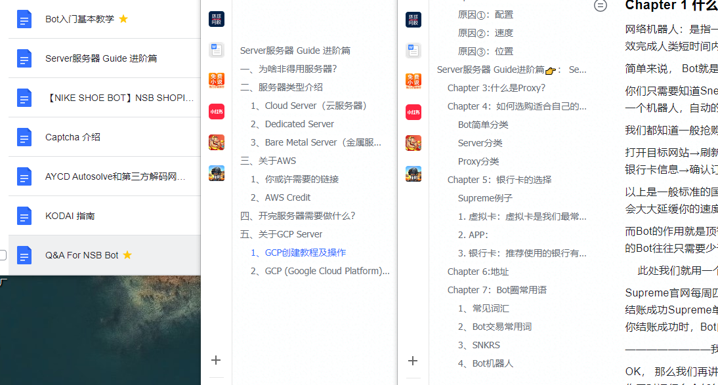Select 2、Dedicated Server outline entry
The height and width of the screenshot is (385, 718).
click(x=292, y=124)
